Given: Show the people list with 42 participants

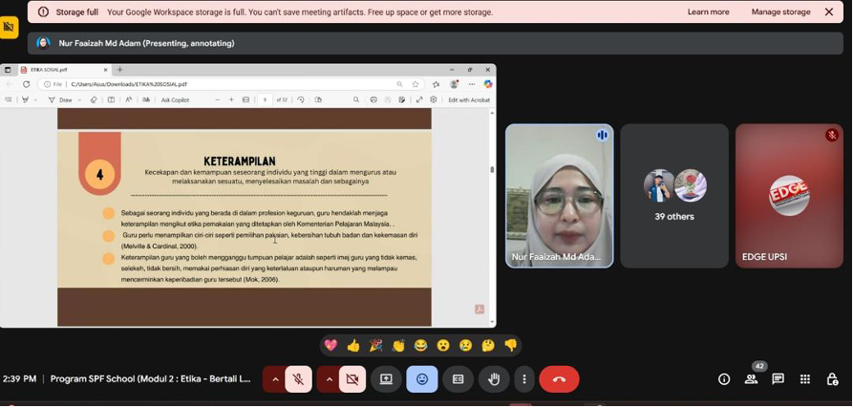Looking at the screenshot, I should (752, 379).
